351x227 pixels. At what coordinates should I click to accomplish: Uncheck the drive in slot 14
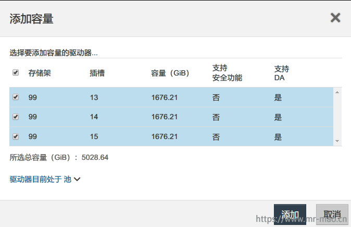coord(16,117)
